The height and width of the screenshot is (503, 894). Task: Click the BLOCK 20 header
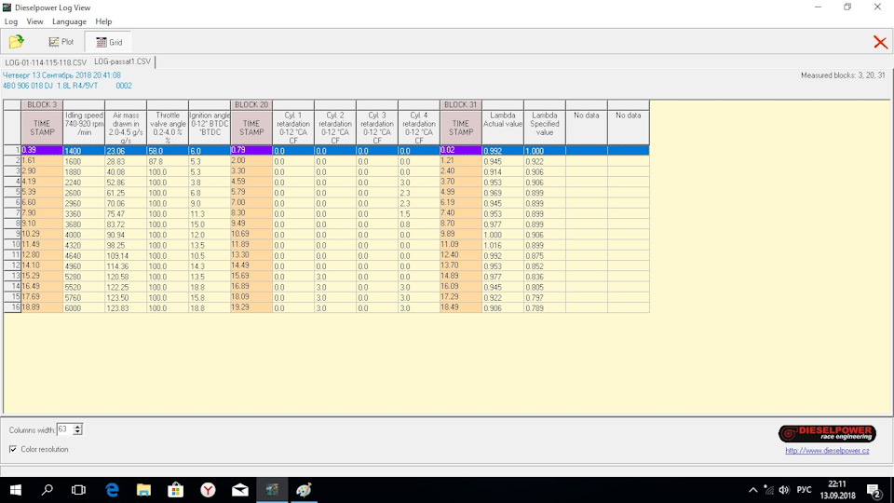coord(251,105)
